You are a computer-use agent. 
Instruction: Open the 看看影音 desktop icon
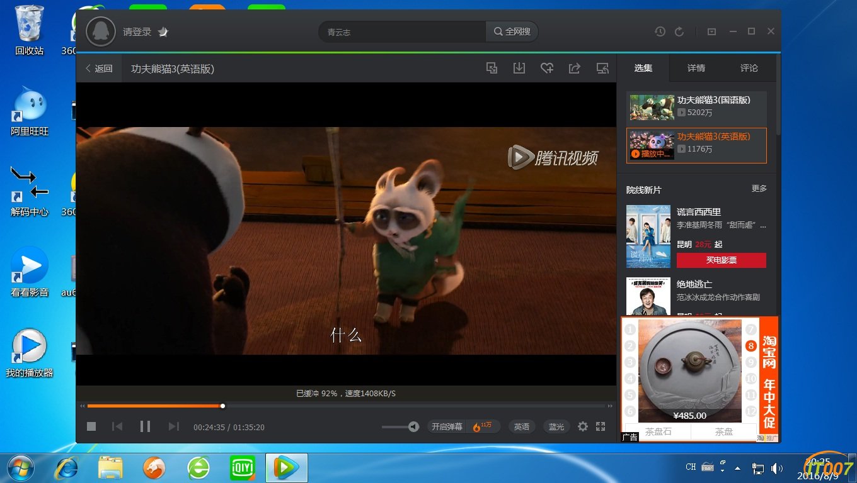(30, 272)
